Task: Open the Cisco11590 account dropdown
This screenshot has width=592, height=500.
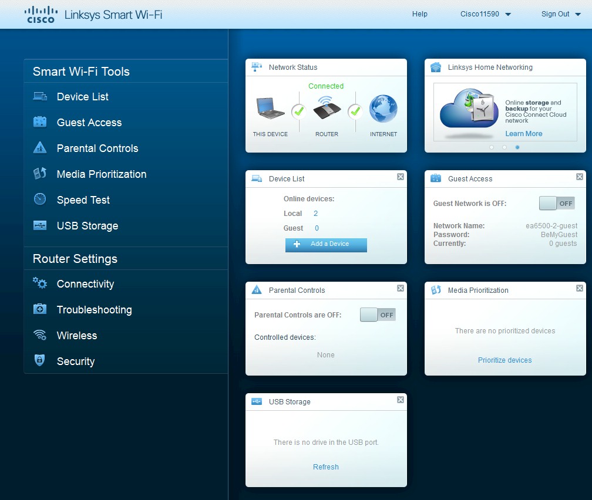Action: pyautogui.click(x=486, y=14)
